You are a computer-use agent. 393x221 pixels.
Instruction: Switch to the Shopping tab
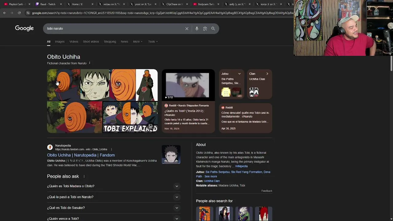[x=110, y=42]
